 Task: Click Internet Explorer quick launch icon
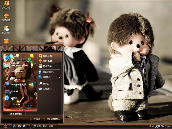[14, 126]
